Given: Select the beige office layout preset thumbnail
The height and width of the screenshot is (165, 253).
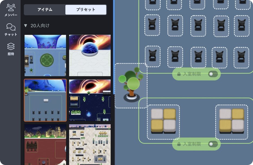Looking at the screenshot, I should tap(90, 145).
